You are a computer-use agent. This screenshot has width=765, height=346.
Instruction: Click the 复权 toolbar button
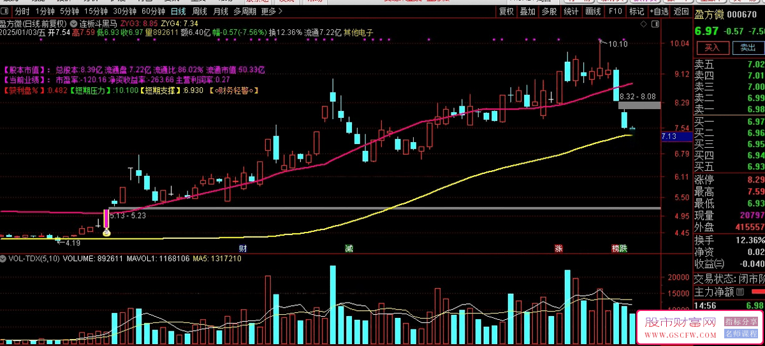tap(506, 11)
